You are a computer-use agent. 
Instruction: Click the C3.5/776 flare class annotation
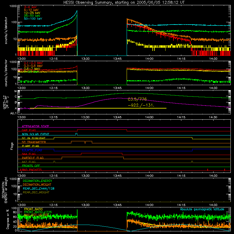137,99
